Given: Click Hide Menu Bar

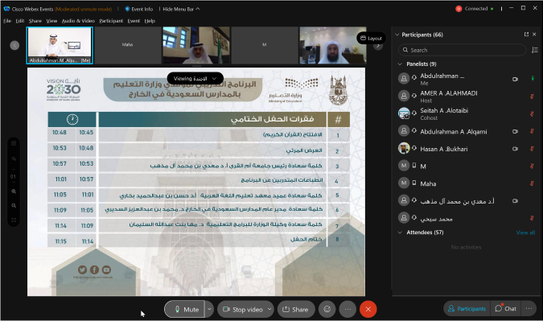Looking at the screenshot, I should point(181,9).
